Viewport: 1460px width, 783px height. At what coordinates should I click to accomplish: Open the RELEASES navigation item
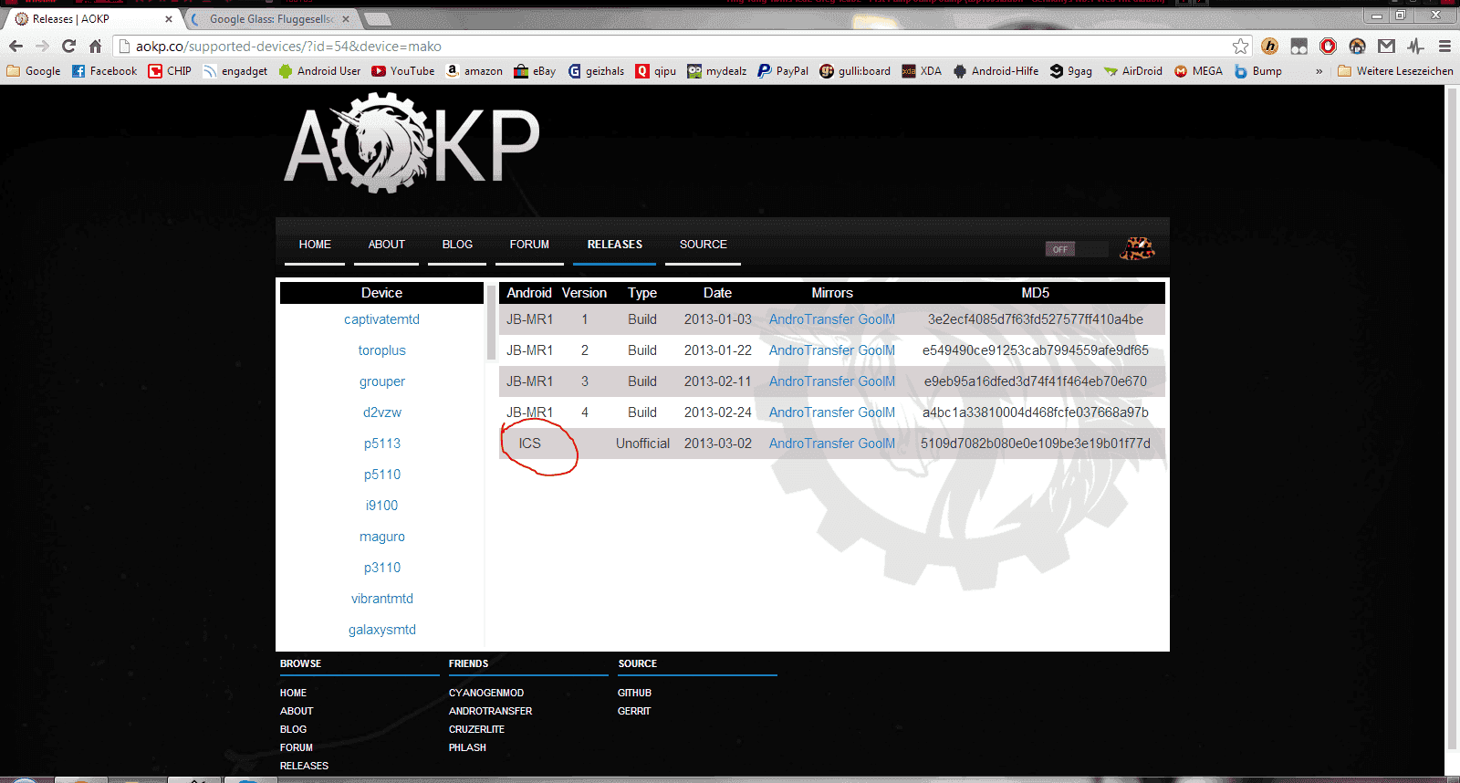click(615, 245)
